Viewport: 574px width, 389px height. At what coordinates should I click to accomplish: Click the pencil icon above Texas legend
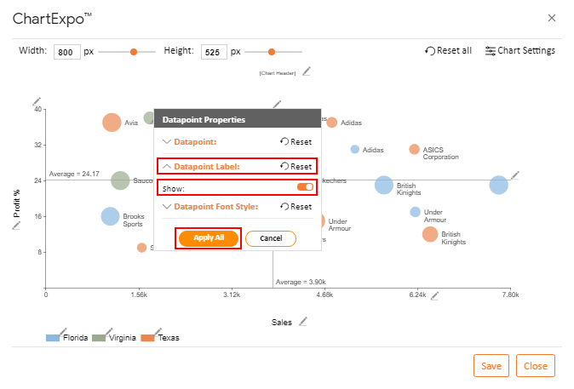point(158,332)
